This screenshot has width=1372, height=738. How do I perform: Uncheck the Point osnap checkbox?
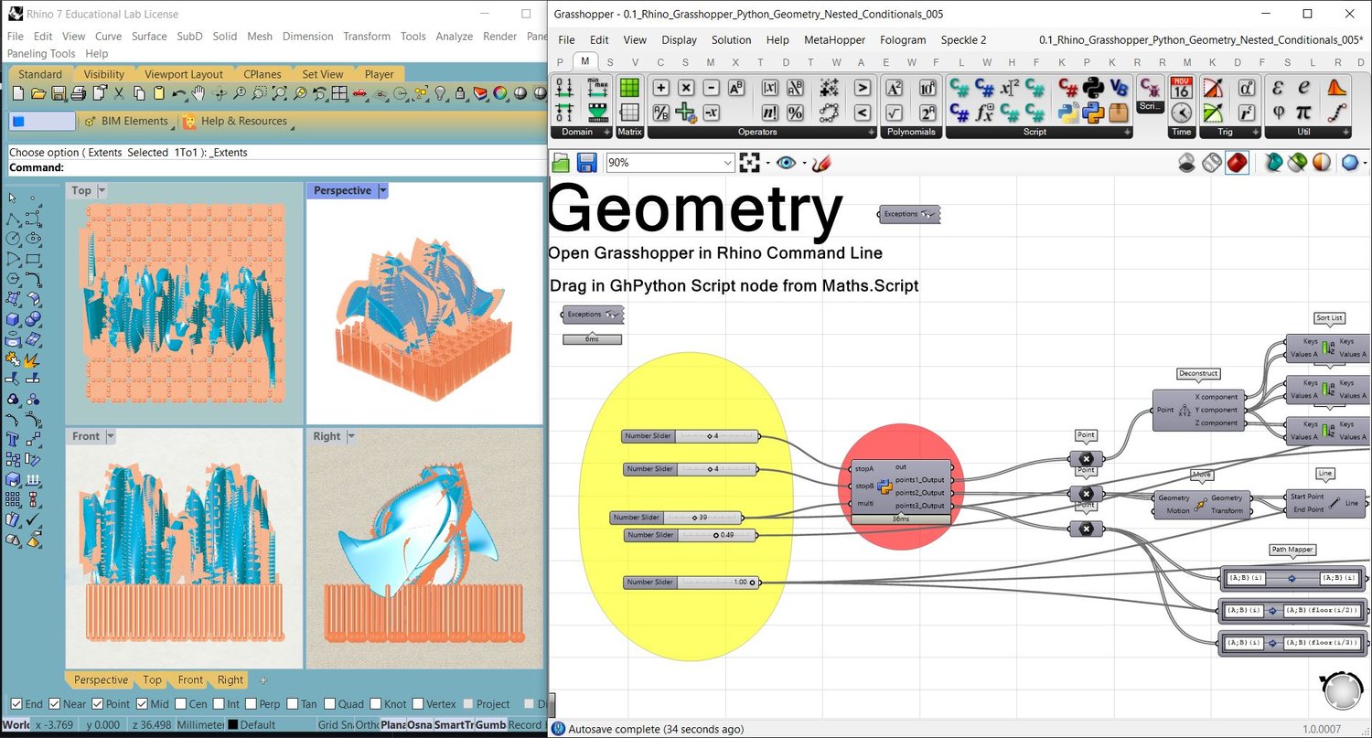click(x=98, y=704)
